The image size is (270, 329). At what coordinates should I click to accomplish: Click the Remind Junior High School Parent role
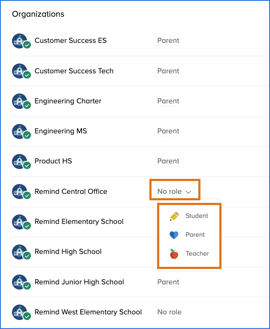168,282
